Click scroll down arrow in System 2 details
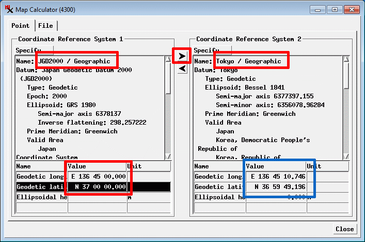Viewport: 365px width, 242px height. coord(346,157)
